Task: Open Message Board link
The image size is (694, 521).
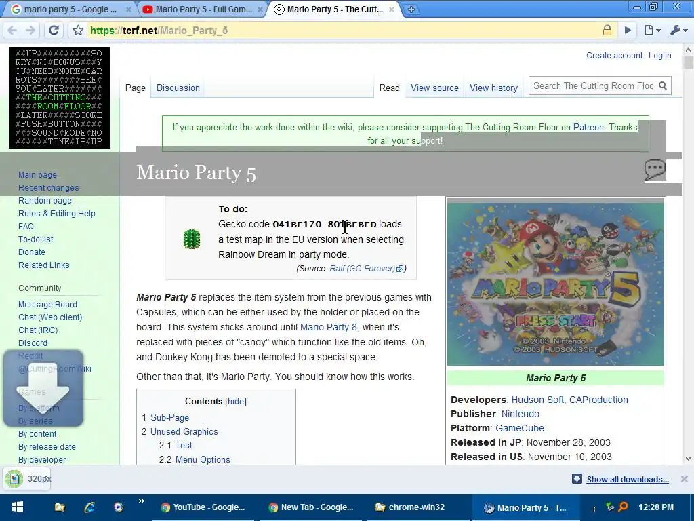Action: tap(48, 305)
